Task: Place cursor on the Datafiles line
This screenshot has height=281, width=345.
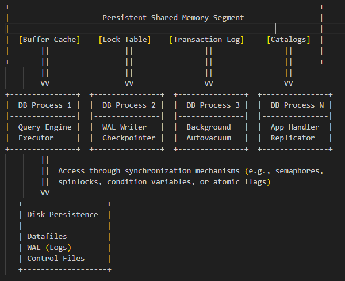Action: pos(47,237)
